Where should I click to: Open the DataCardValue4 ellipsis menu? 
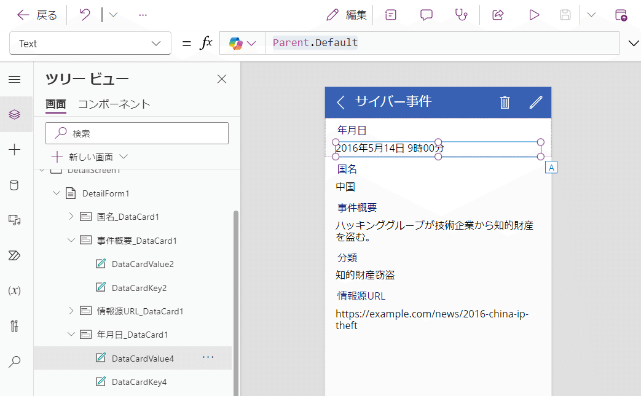208,357
